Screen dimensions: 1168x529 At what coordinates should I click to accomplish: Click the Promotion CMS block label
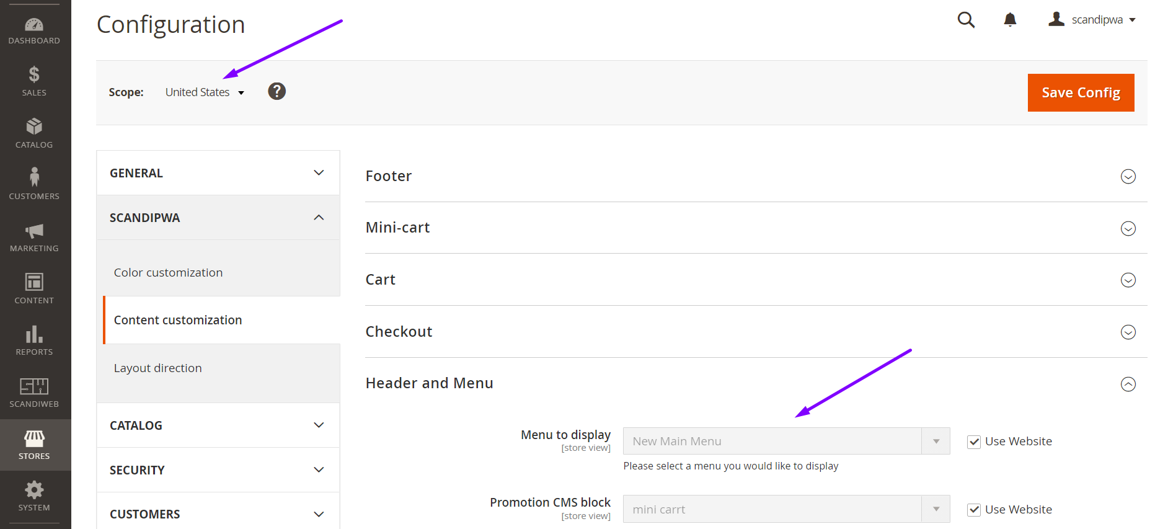pos(550,502)
